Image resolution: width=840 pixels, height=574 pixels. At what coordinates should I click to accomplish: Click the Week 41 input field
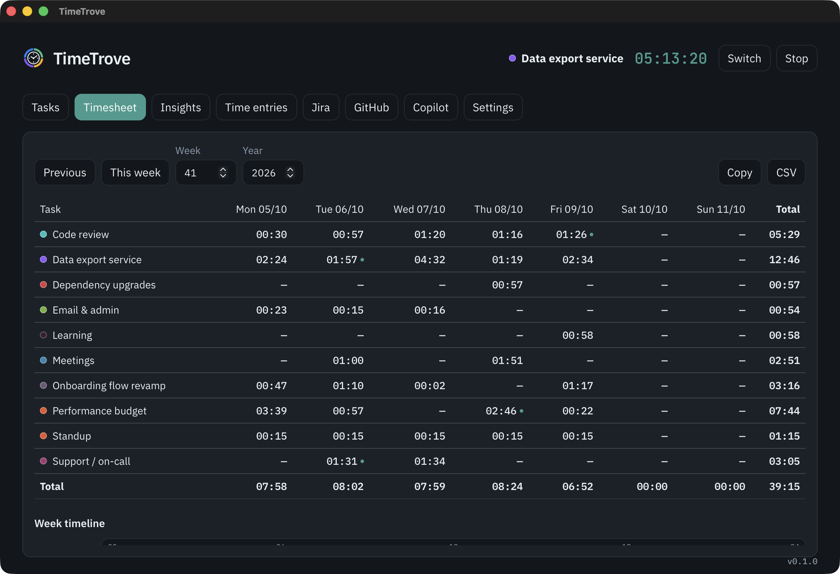[206, 173]
